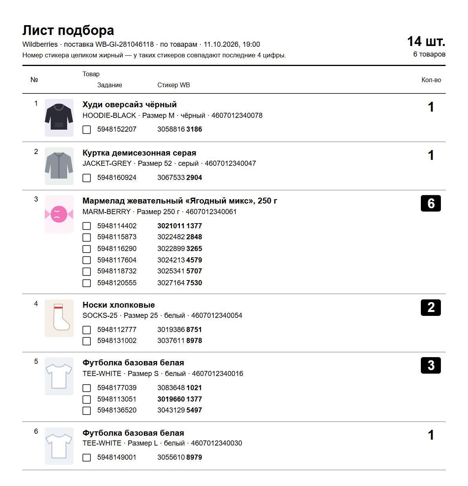The image size is (468, 486).
Task: Click the «Худи оверсайз чёрный» title
Action: [x=130, y=105]
